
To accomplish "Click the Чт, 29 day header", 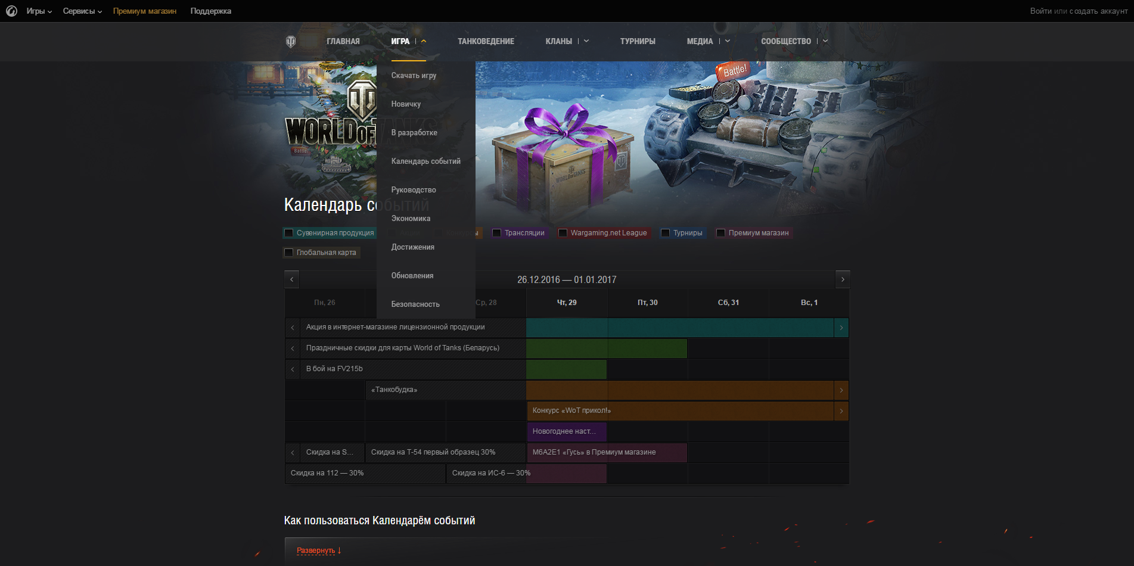I will 567,303.
